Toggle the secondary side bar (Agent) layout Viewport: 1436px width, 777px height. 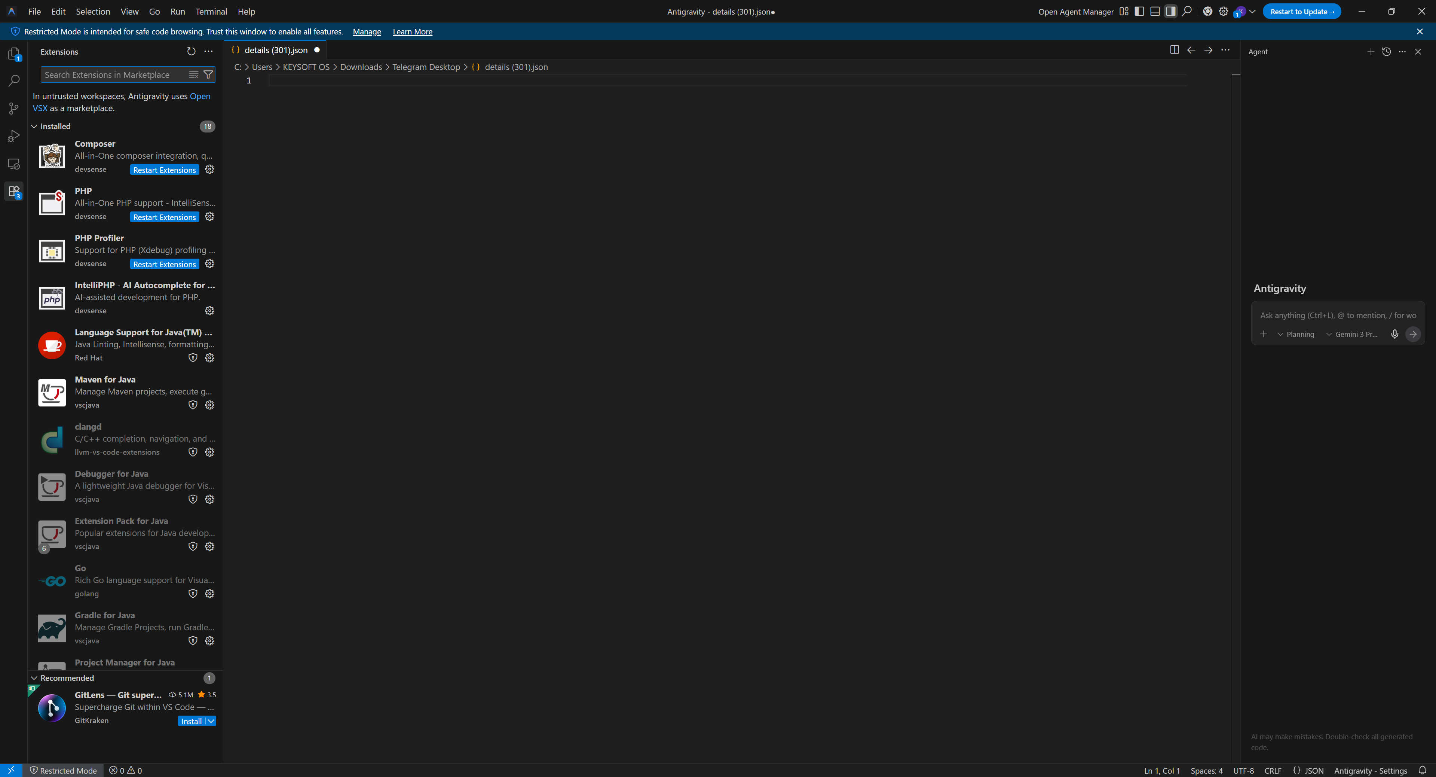pyautogui.click(x=1171, y=12)
